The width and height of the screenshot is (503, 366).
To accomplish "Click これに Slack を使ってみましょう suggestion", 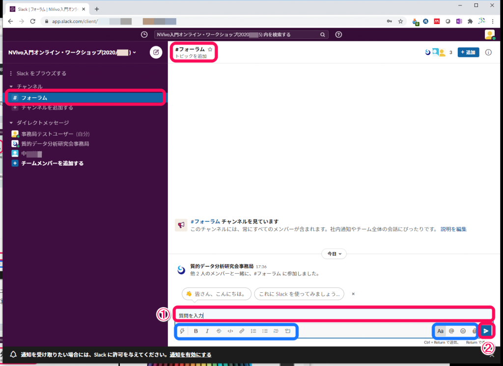I will pos(299,294).
